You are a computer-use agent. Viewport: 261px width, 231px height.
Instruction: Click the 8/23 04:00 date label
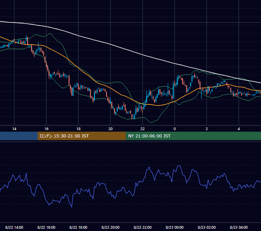click(x=239, y=227)
